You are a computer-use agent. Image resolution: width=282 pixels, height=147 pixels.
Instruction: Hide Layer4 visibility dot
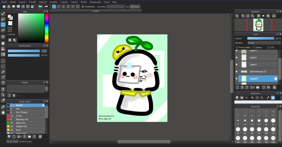[237, 58]
